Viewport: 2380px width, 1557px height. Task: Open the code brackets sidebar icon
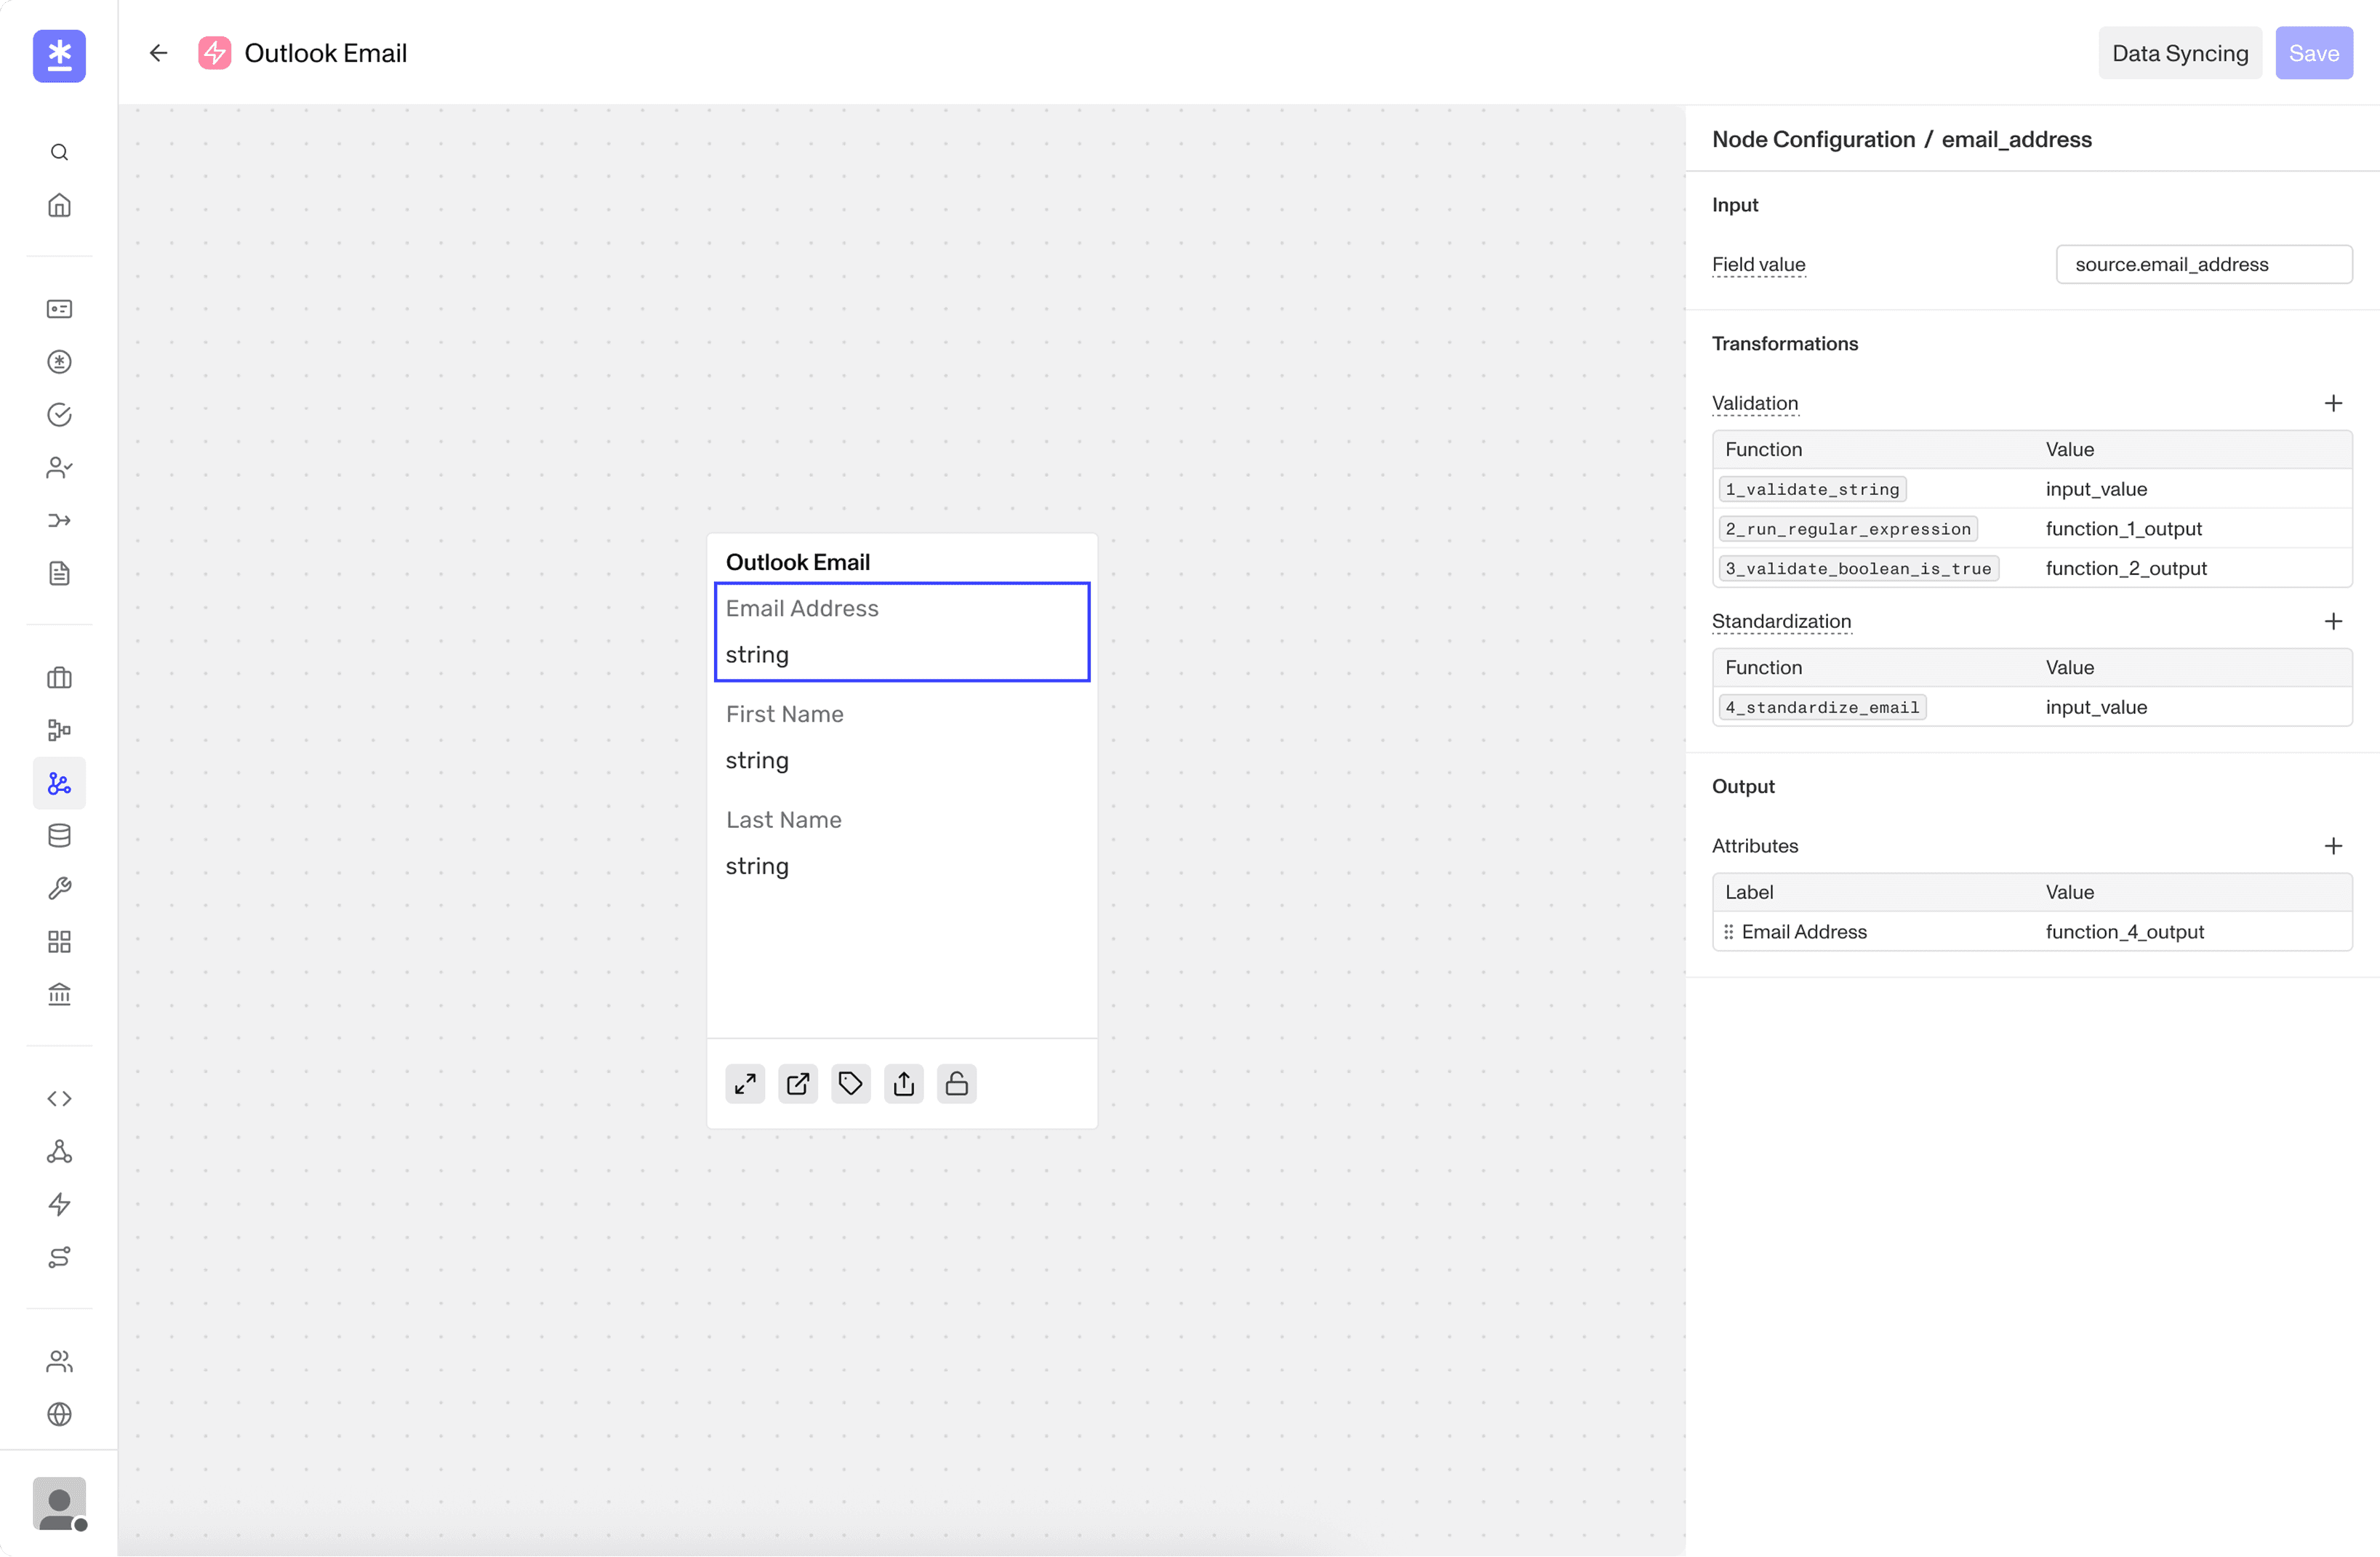pyautogui.click(x=59, y=1098)
